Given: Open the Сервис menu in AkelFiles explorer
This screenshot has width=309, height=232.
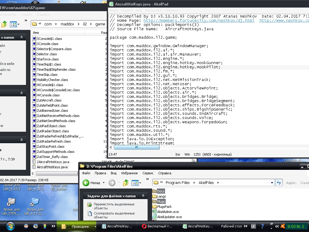Looking at the screenshot, I should (x=148, y=173).
